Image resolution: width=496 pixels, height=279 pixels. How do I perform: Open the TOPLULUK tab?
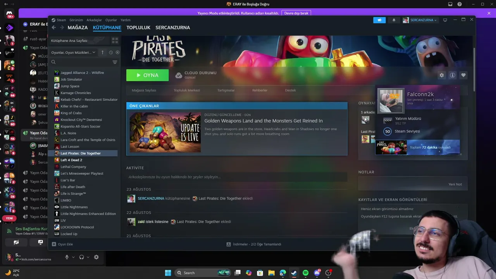click(138, 28)
